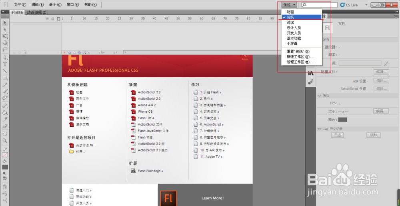Click the 清除 button

pyautogui.click(x=374, y=135)
